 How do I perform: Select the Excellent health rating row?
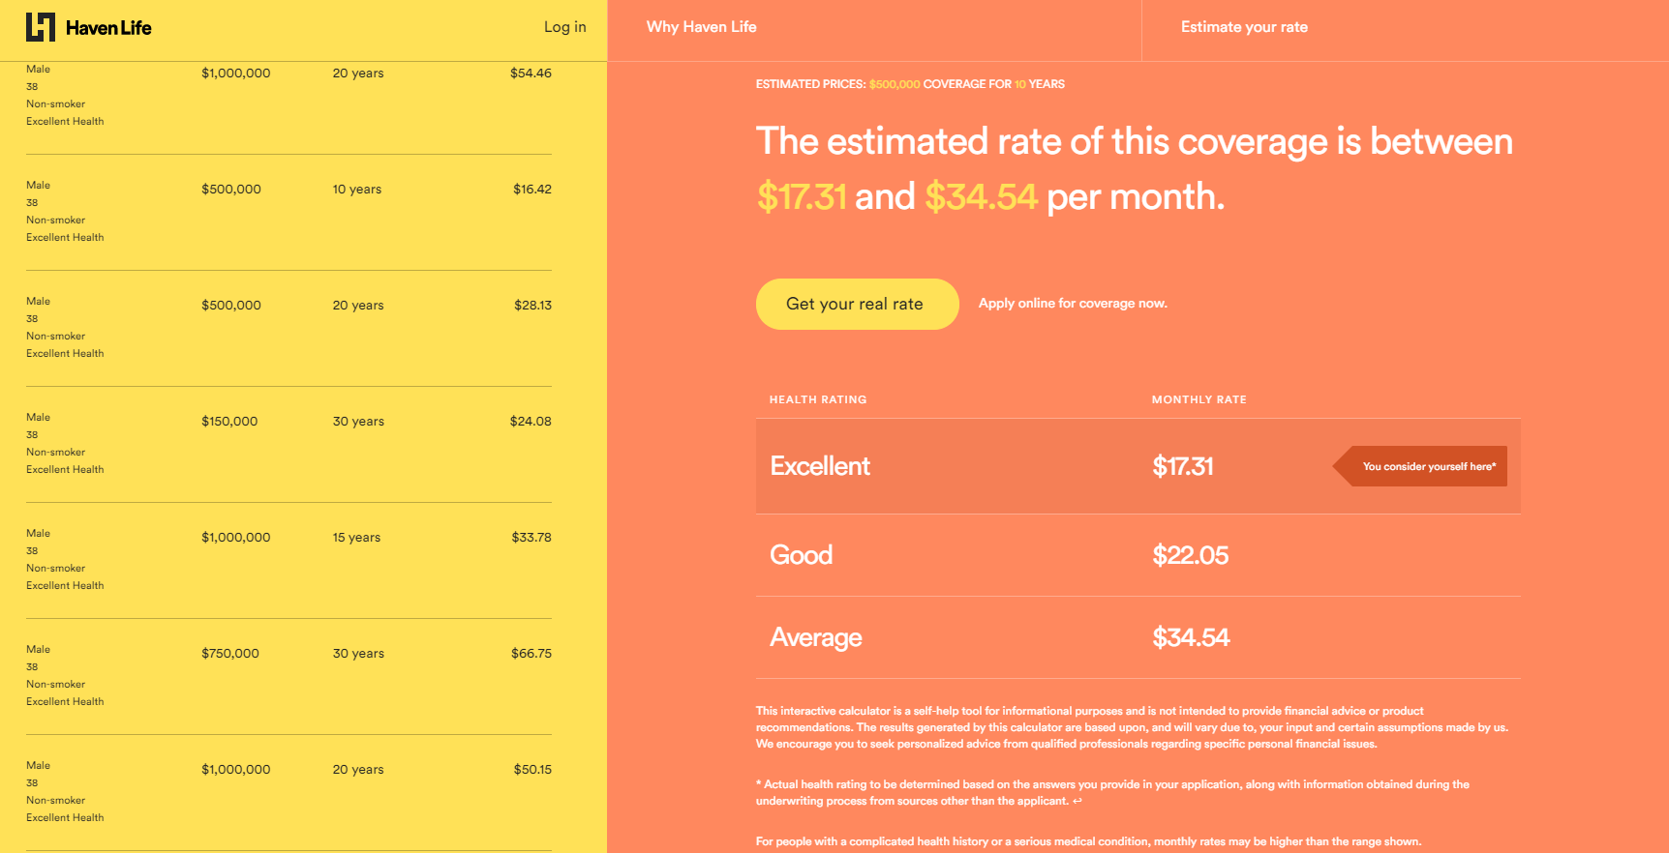pyautogui.click(x=1138, y=466)
